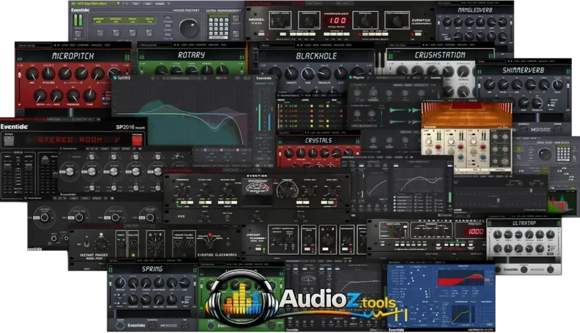Image resolution: width=580 pixels, height=333 pixels.
Task: Click the Eventide Clockworks badge on the H910 Harmonizer
Action: [x=421, y=20]
